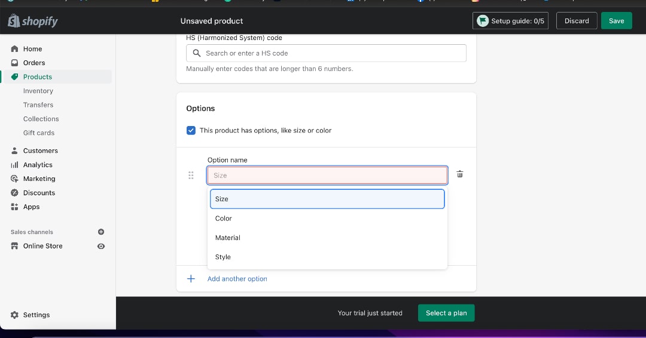This screenshot has height=338, width=646.
Task: Delete option with the trash icon
Action: point(460,174)
